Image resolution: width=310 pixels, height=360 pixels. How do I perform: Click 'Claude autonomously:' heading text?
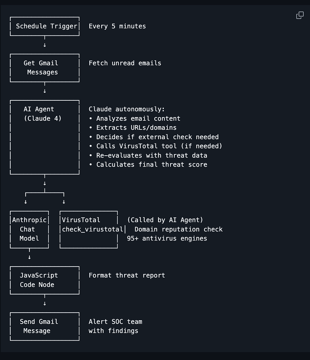127,109
